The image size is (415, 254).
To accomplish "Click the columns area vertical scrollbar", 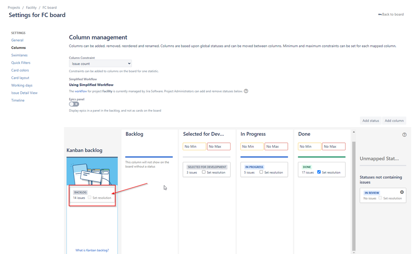I will click(x=354, y=196).
